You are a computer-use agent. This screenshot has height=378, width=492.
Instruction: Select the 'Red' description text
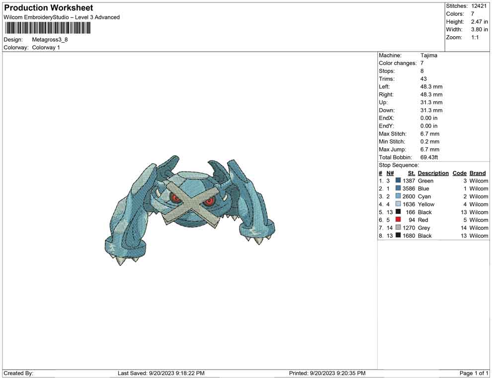(x=423, y=220)
